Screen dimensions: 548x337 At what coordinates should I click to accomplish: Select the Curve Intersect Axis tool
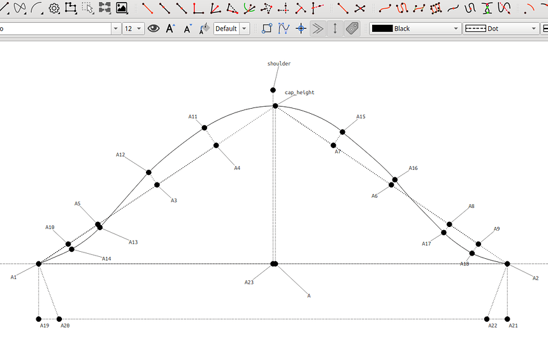click(504, 8)
